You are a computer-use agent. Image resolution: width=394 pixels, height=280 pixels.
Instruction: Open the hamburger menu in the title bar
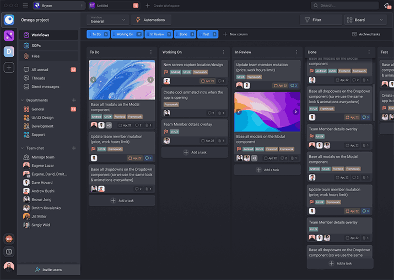pyautogui.click(x=25, y=6)
